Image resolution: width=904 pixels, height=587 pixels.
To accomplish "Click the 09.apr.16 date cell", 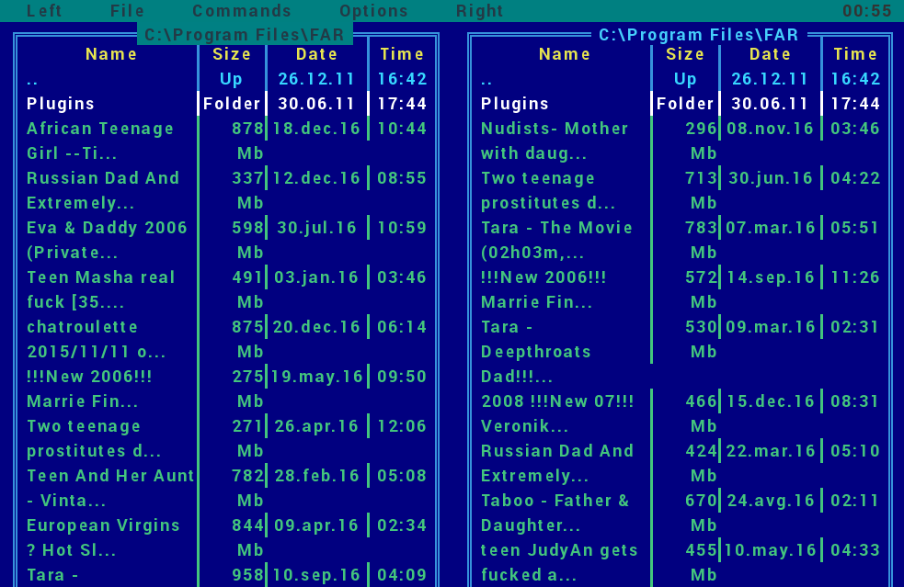I will pyautogui.click(x=316, y=525).
